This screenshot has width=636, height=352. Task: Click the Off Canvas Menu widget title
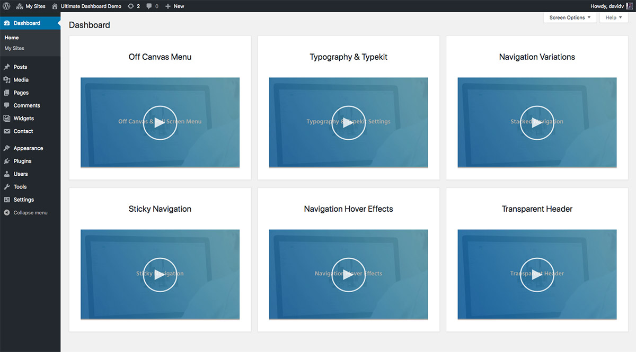[160, 57]
